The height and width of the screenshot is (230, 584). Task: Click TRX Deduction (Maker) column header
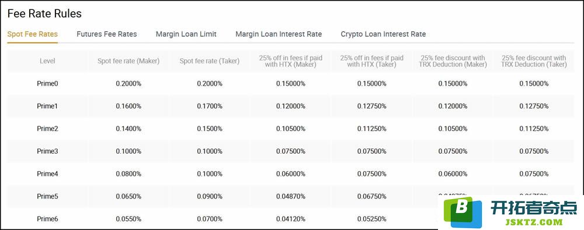tap(453, 61)
